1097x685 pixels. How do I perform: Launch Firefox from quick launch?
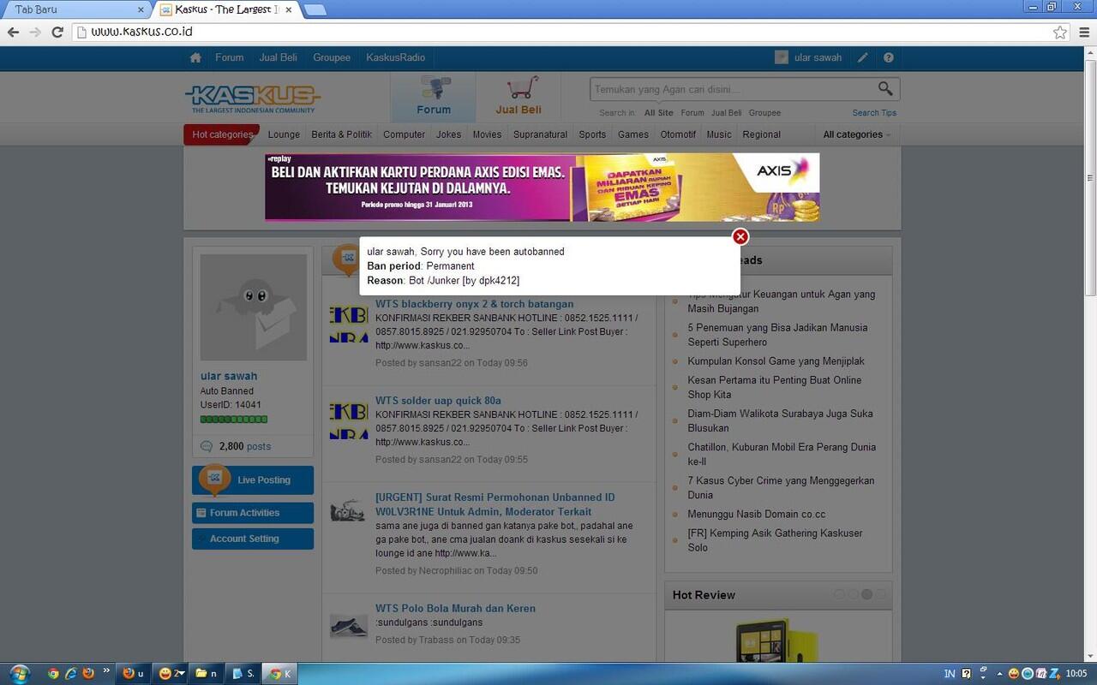(x=88, y=673)
